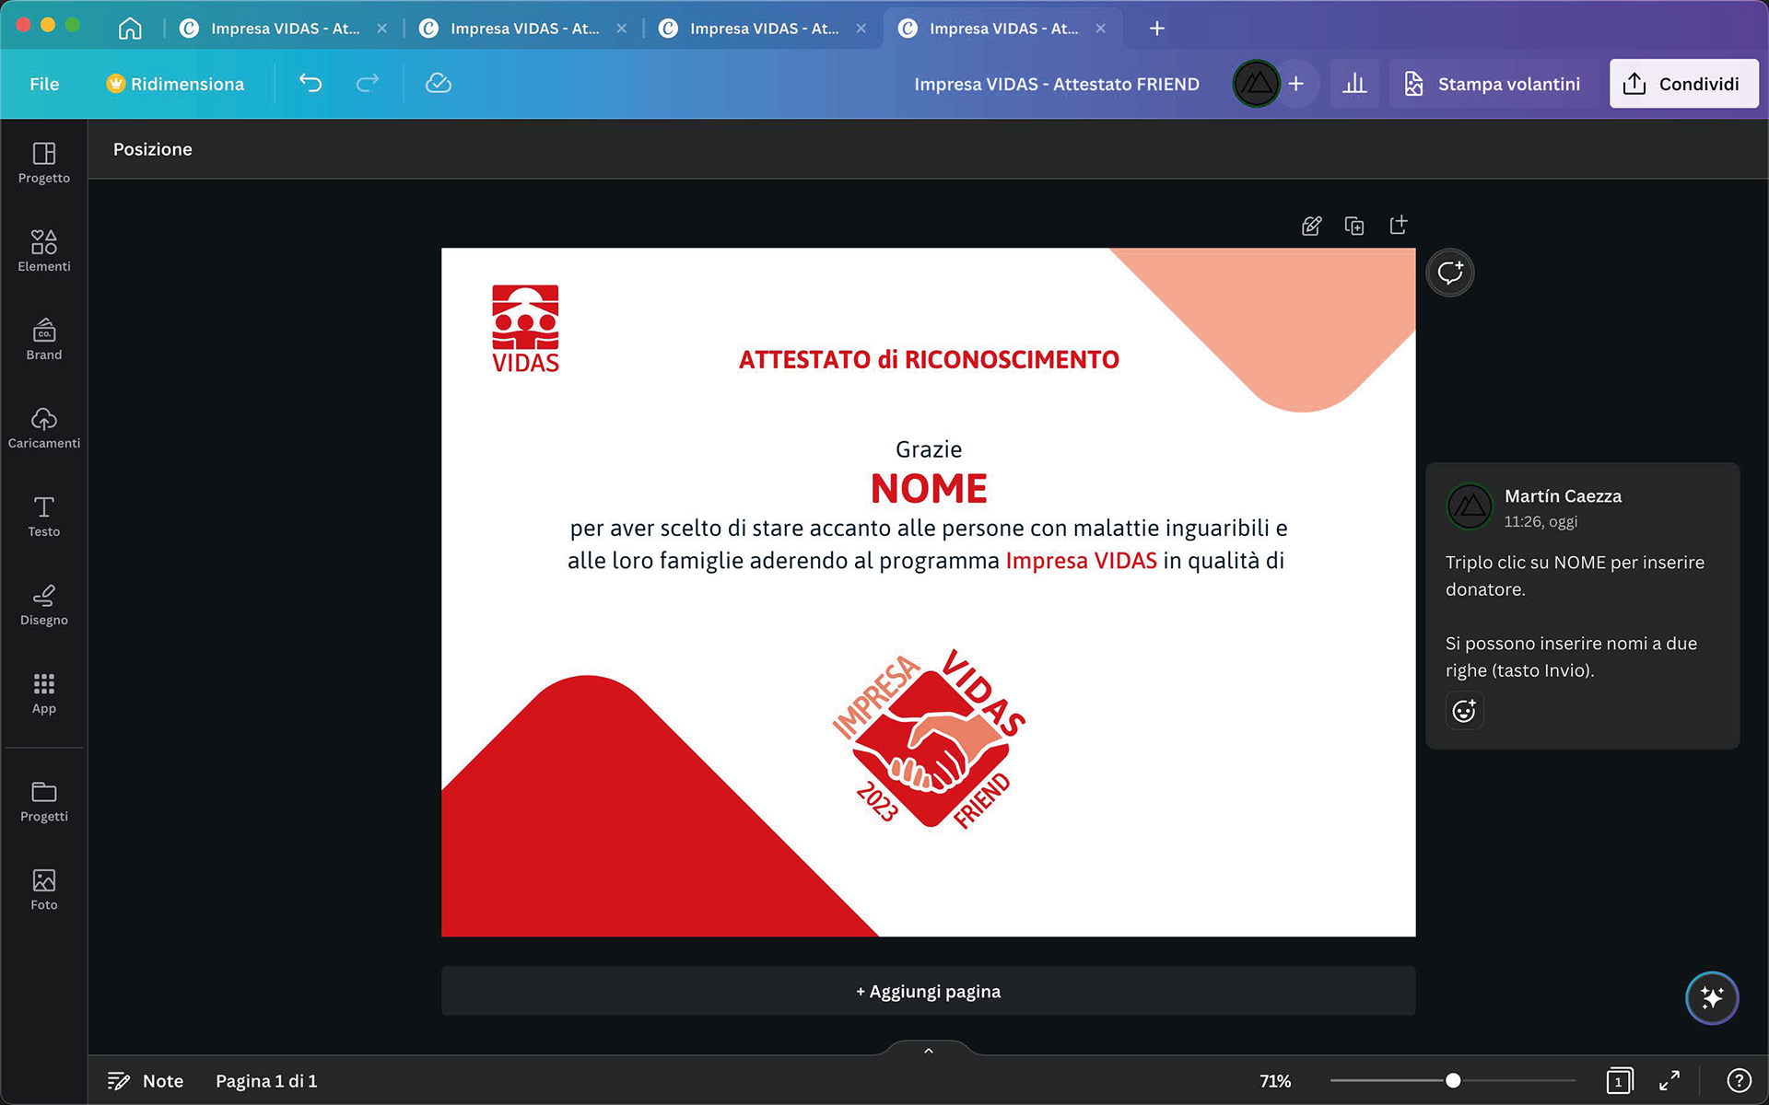Click Pagina 1 di 1 indicator
This screenshot has width=1769, height=1105.
click(266, 1081)
